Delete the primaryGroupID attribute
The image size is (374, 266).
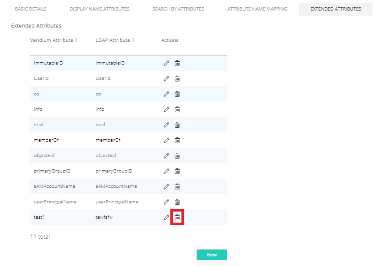click(177, 171)
